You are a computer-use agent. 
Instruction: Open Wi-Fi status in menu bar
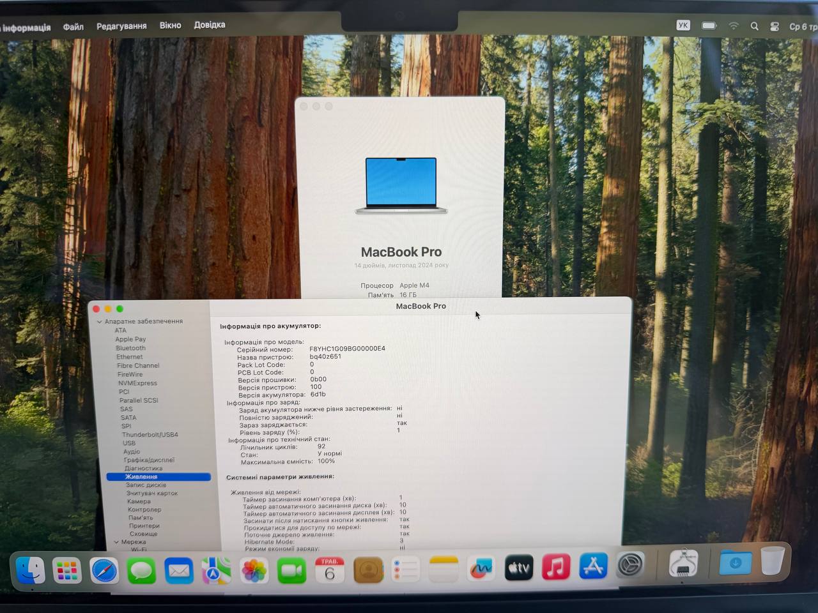click(x=734, y=26)
